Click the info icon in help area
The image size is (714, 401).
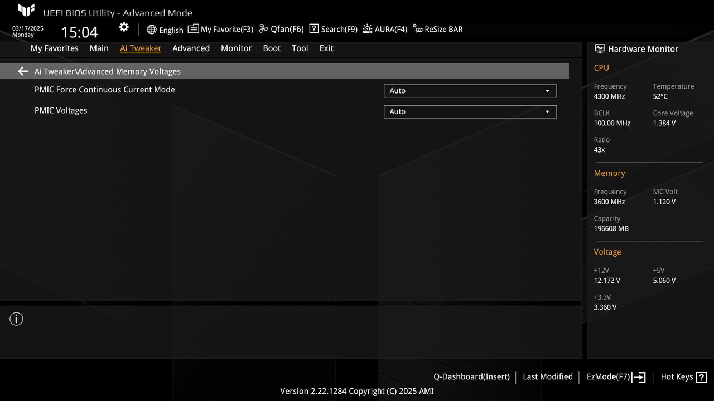point(16,319)
